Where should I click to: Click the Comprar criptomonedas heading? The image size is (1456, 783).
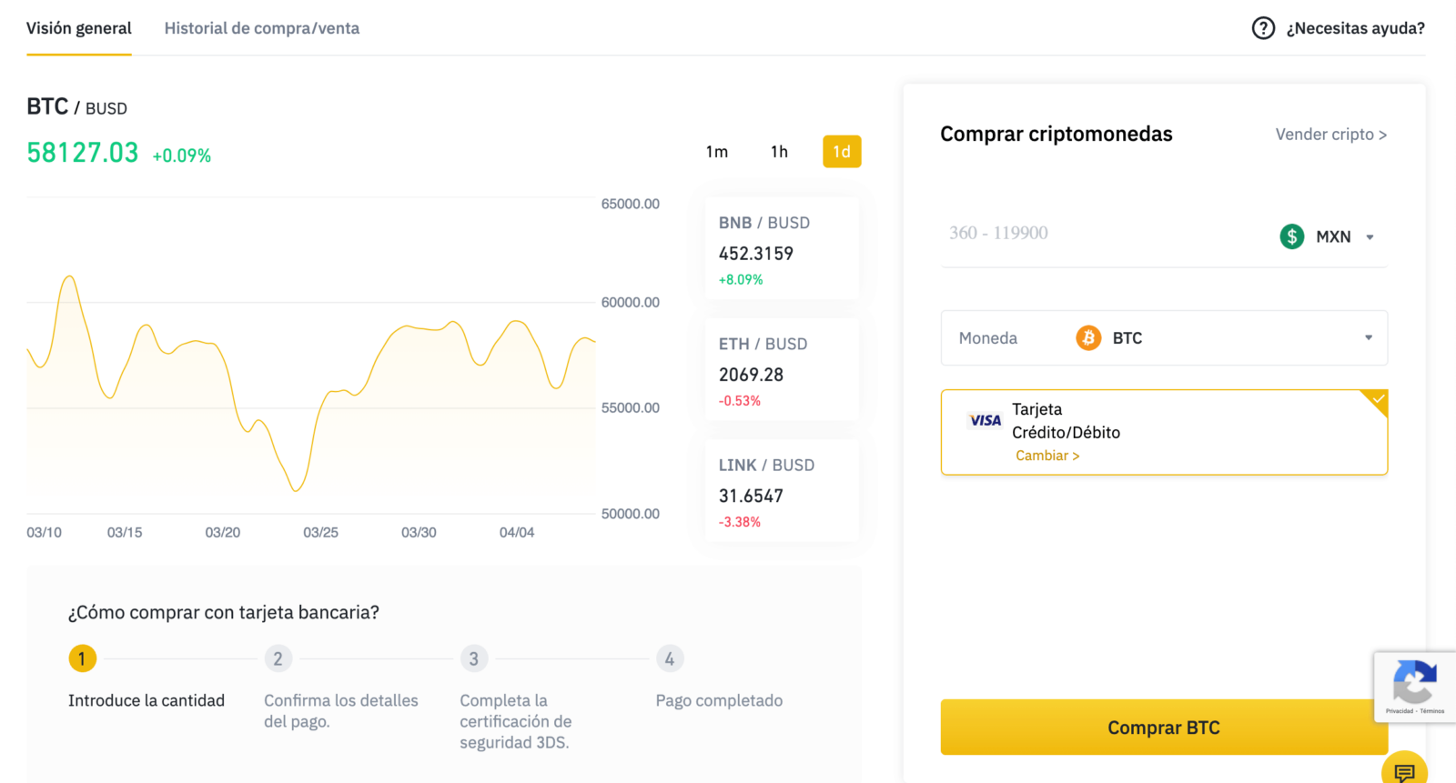coord(1057,134)
